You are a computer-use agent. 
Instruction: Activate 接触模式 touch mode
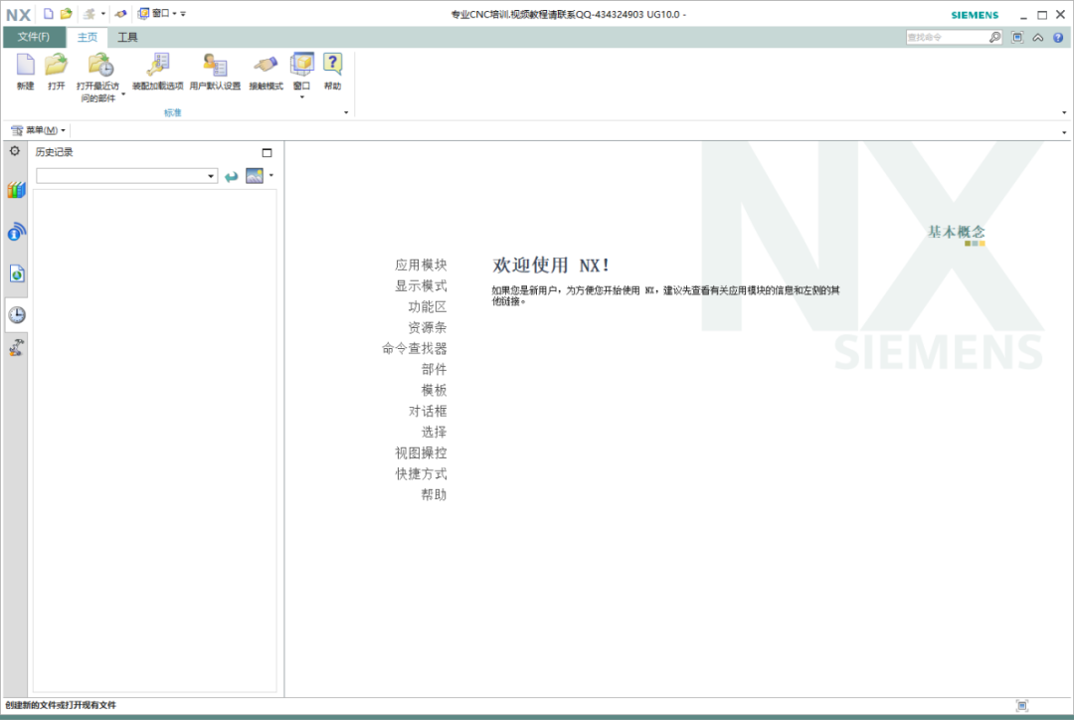pyautogui.click(x=266, y=72)
